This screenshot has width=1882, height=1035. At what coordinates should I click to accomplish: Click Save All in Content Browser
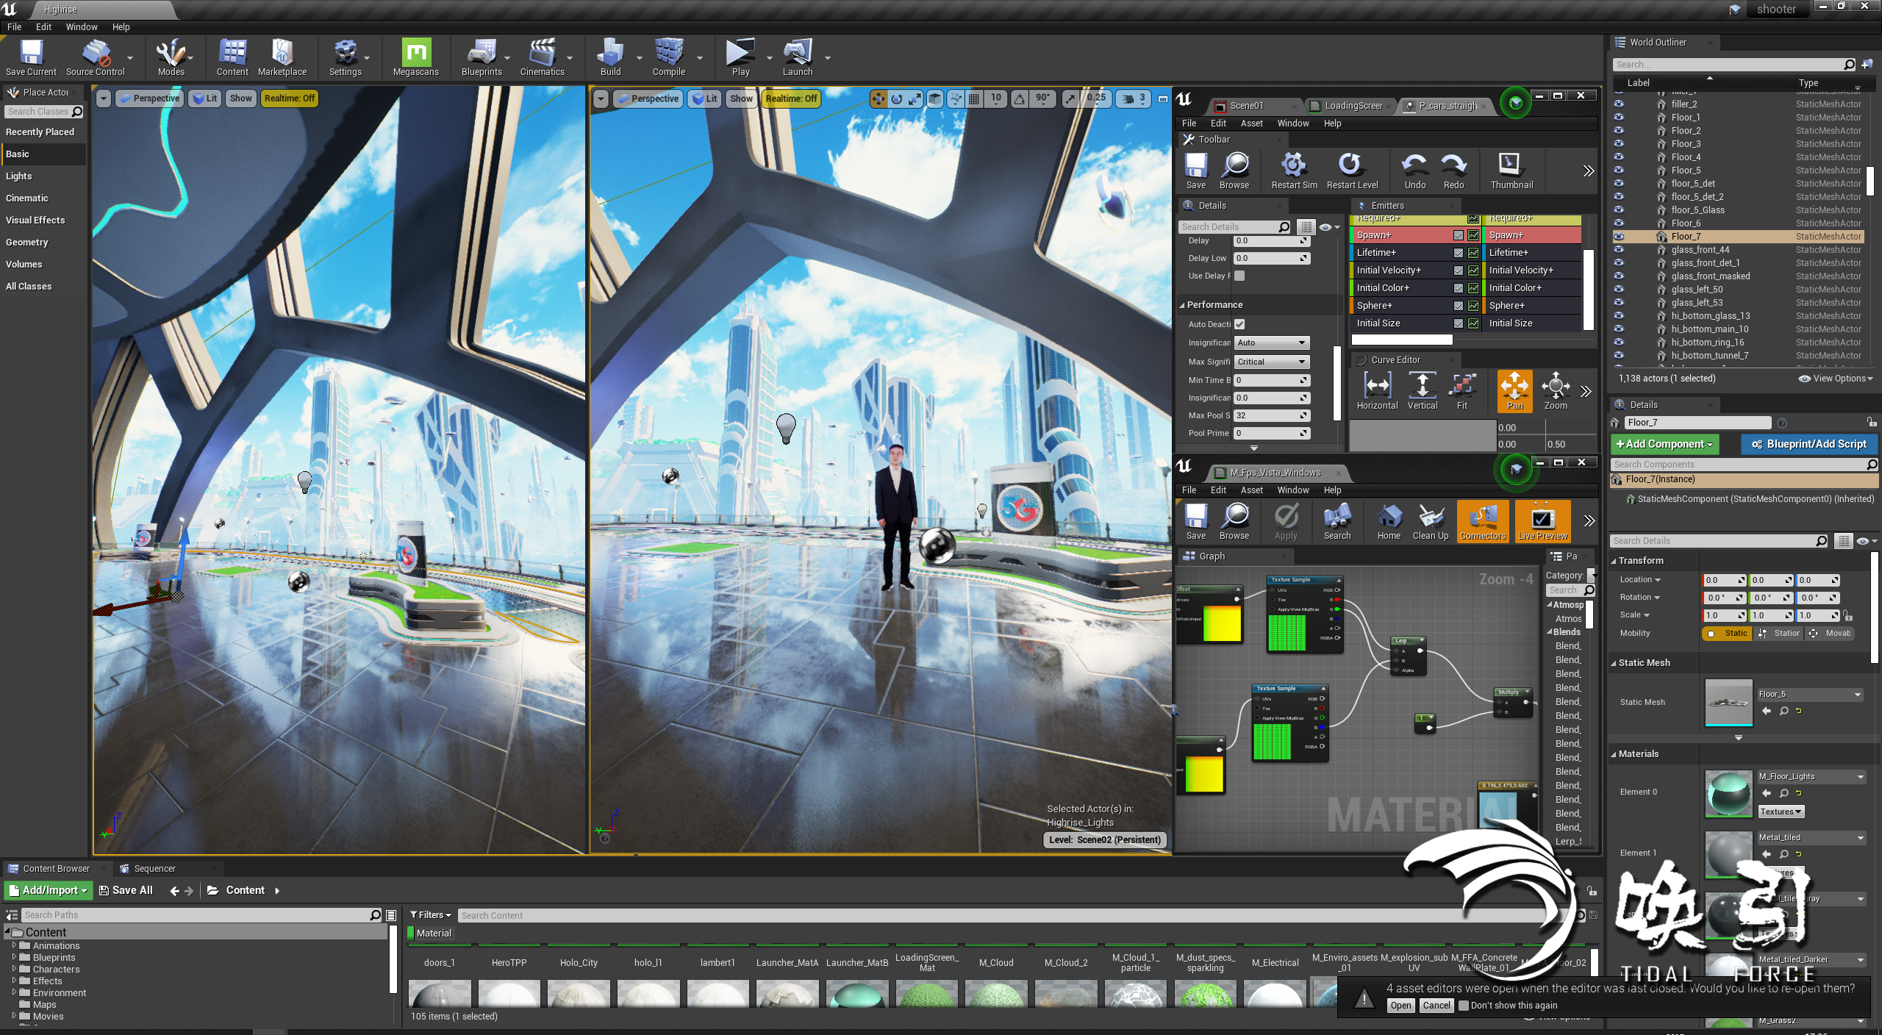pyautogui.click(x=126, y=890)
